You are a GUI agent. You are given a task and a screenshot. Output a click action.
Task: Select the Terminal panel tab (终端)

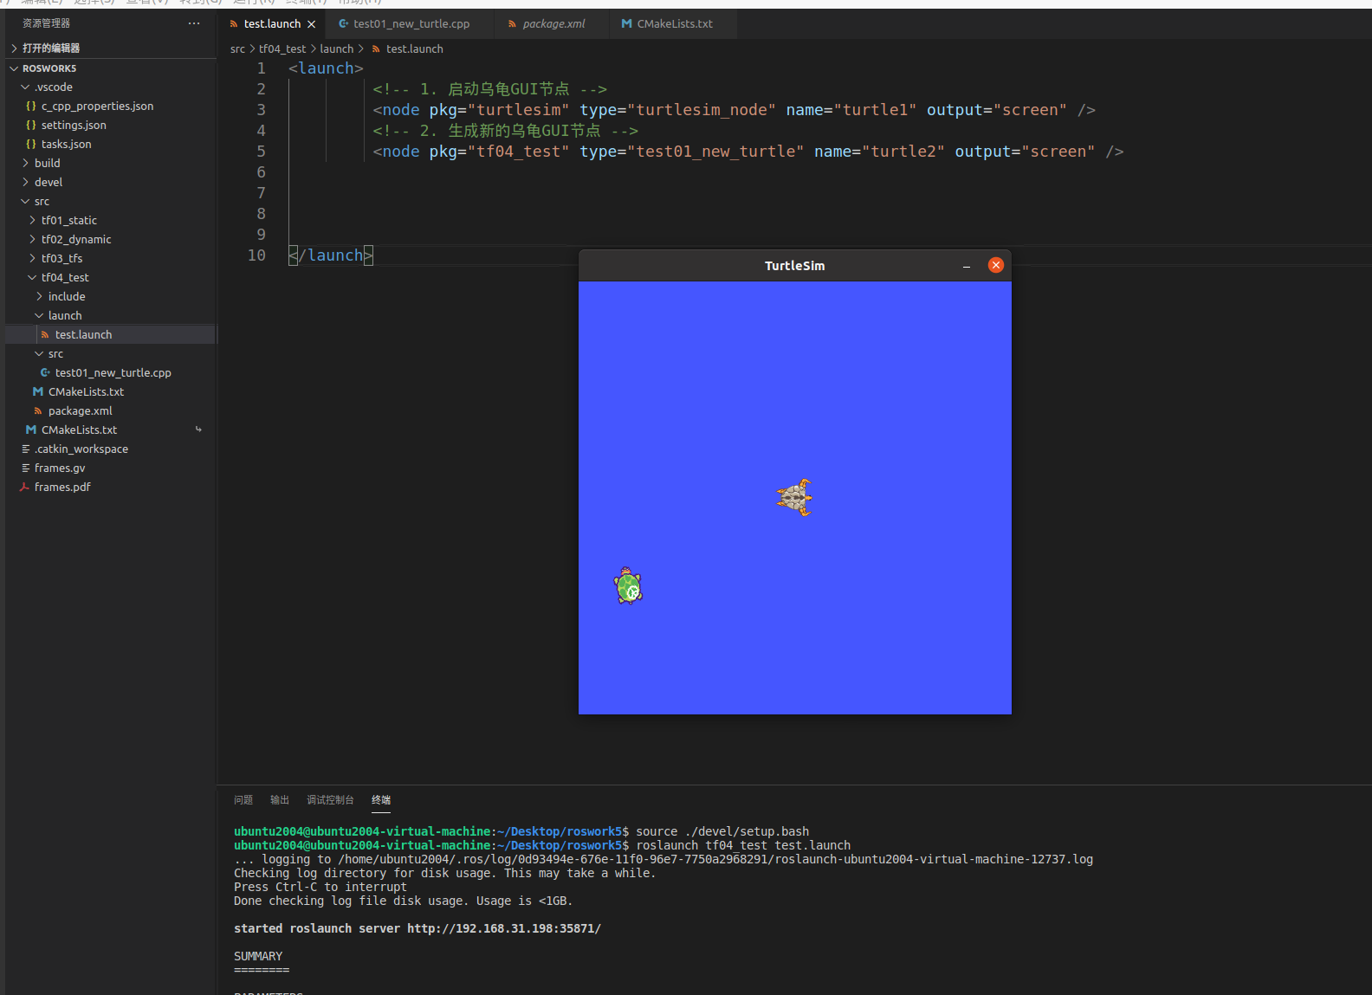point(381,800)
